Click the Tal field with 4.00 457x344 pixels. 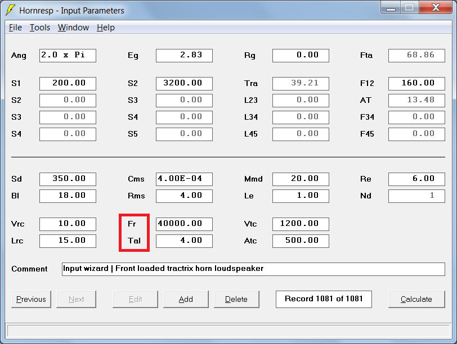tap(184, 241)
